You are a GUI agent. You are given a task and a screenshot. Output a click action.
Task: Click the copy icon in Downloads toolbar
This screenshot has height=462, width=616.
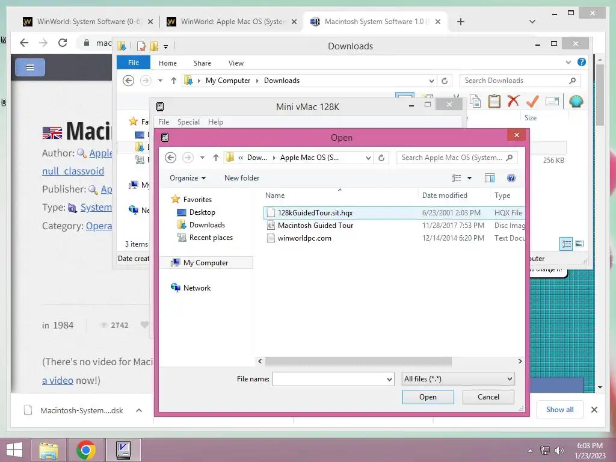click(x=475, y=101)
